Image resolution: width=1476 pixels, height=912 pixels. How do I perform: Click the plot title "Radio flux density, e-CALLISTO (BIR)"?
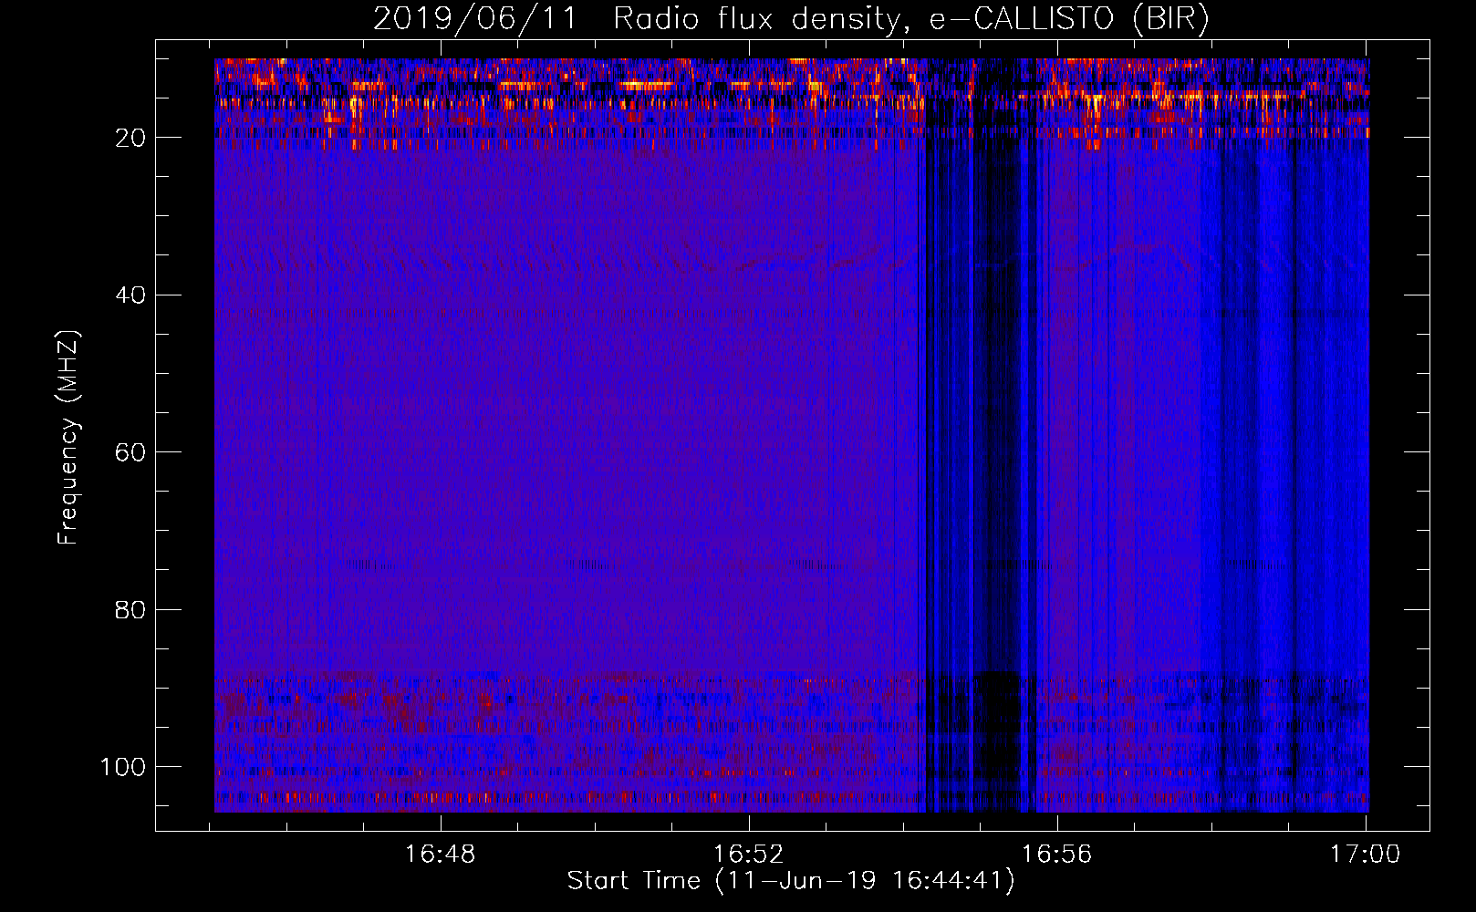(910, 19)
